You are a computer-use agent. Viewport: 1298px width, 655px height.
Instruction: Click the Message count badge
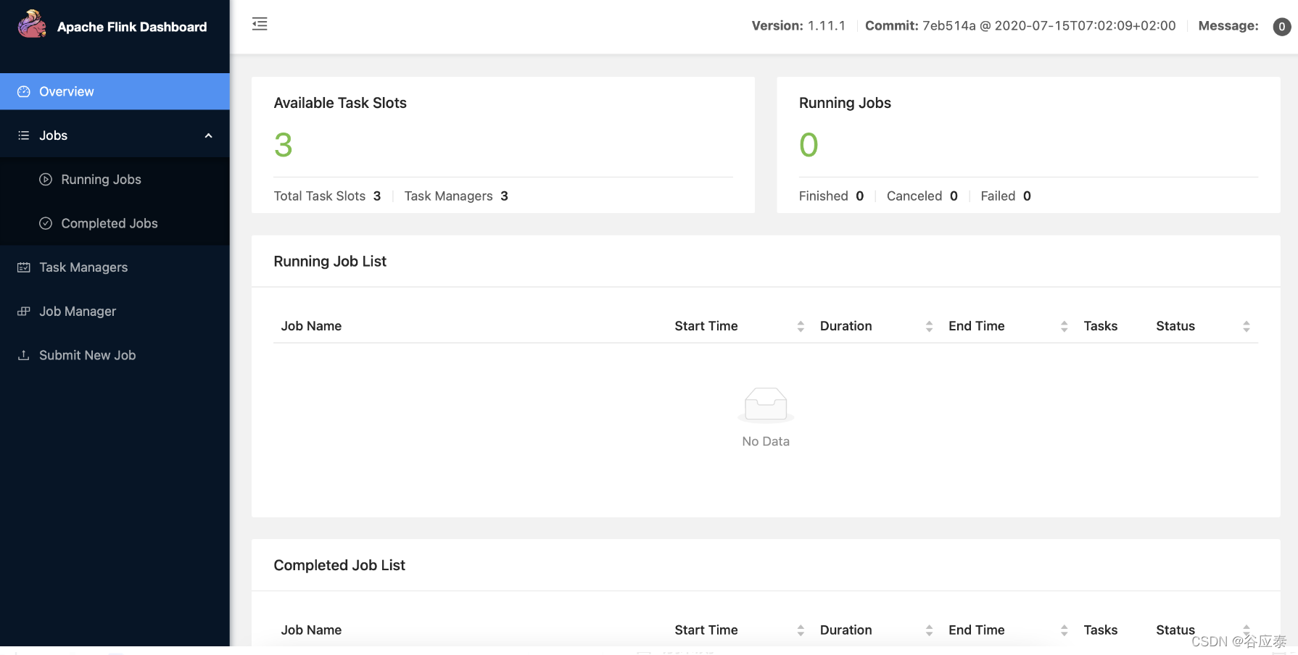coord(1281,27)
